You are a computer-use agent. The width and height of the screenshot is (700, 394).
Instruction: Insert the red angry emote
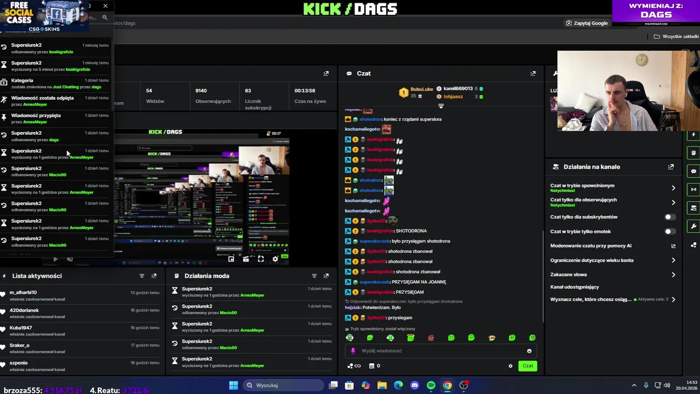(x=431, y=338)
